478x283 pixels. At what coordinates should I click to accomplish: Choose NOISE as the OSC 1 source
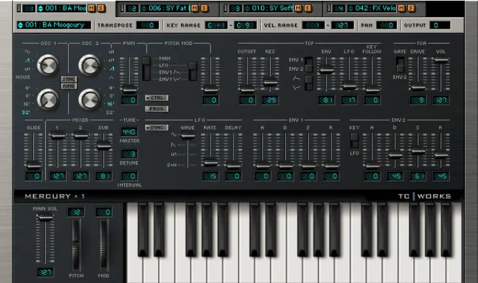tap(23, 77)
